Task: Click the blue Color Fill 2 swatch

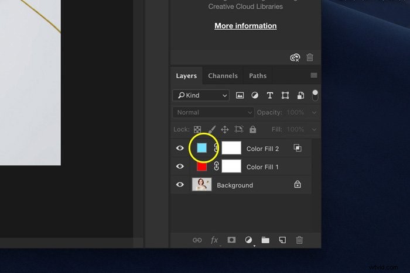Action: click(x=201, y=148)
